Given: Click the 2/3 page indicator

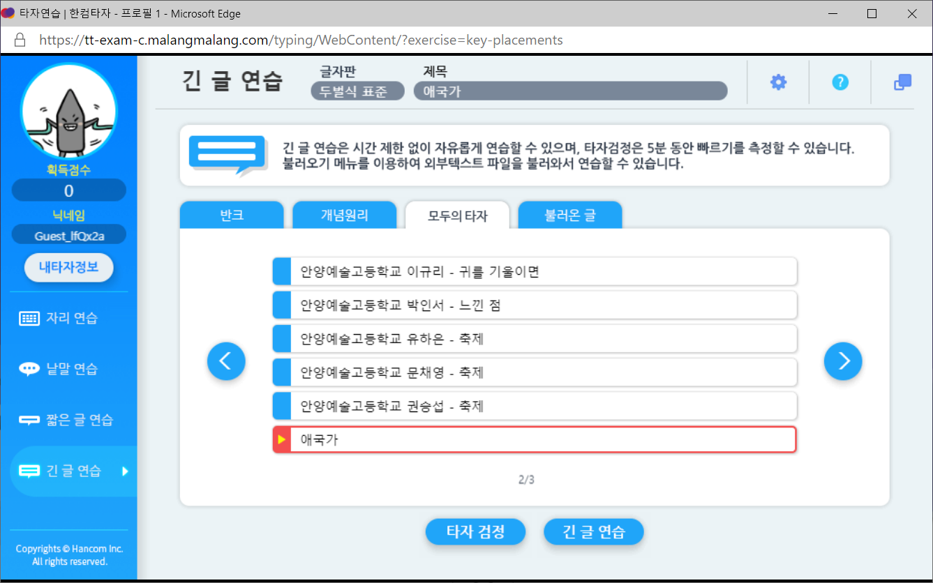Looking at the screenshot, I should 526,480.
